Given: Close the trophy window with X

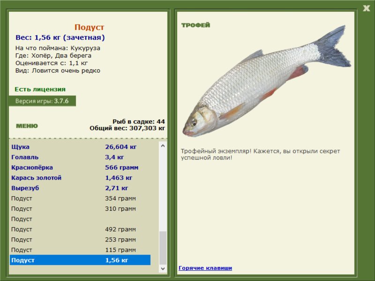Looking at the screenshot, I should click(367, 8).
